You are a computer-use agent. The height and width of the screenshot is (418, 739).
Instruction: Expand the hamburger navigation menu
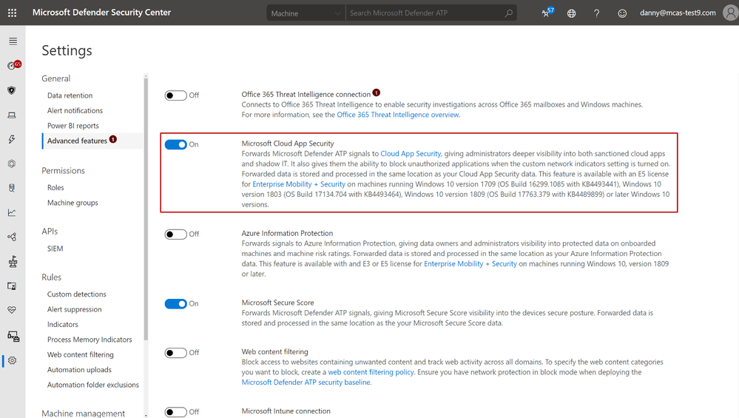coord(13,41)
